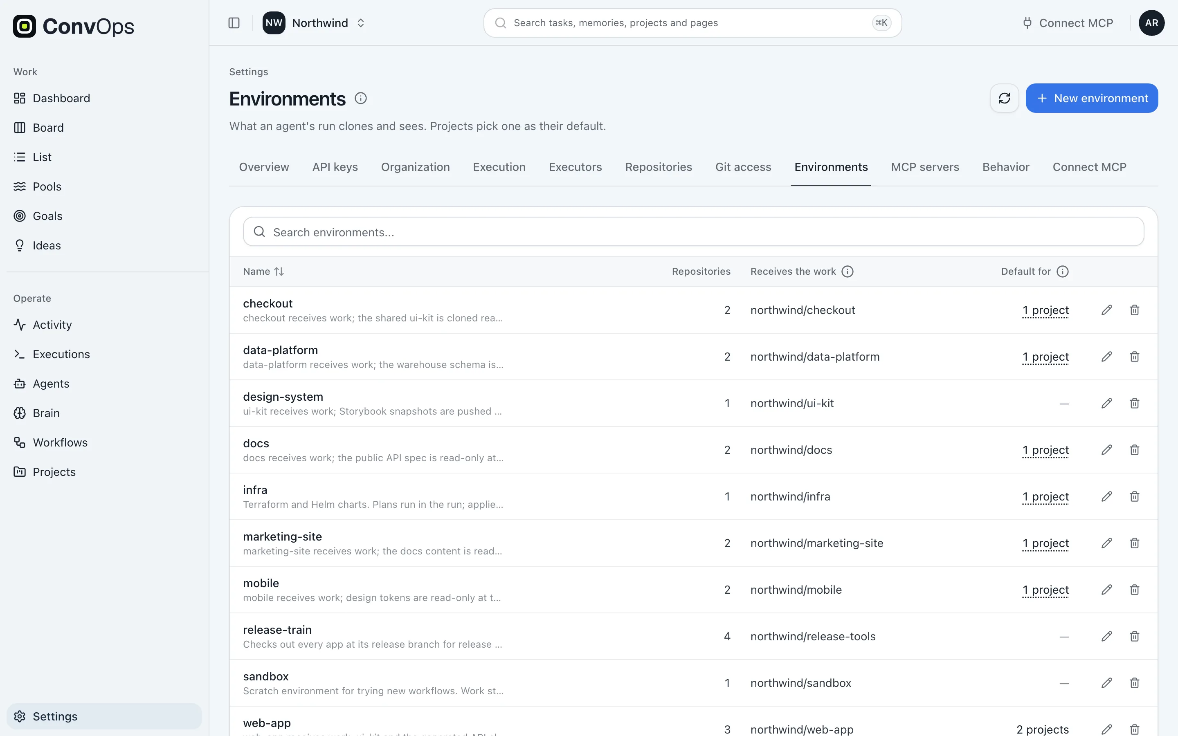Open the 1 project link for checkout
1178x736 pixels.
[1045, 310]
